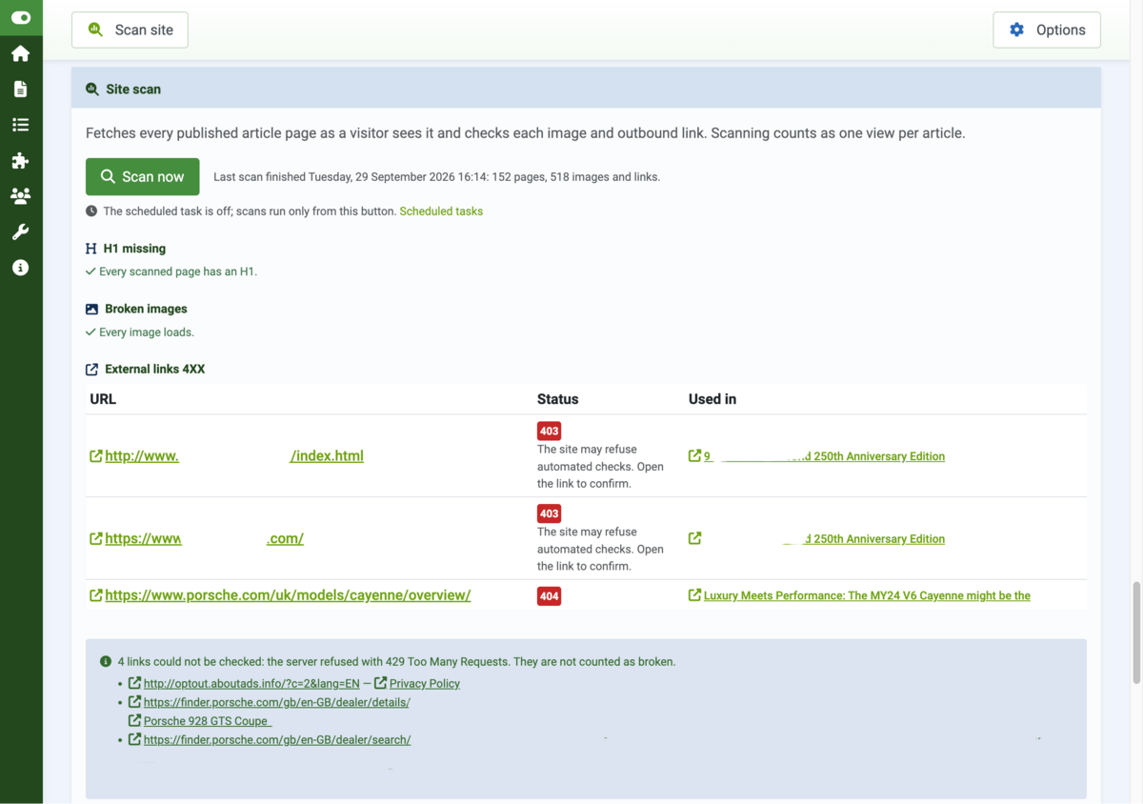Click 'Every scanned page has an H1.' text
1143x804 pixels.
(x=178, y=271)
